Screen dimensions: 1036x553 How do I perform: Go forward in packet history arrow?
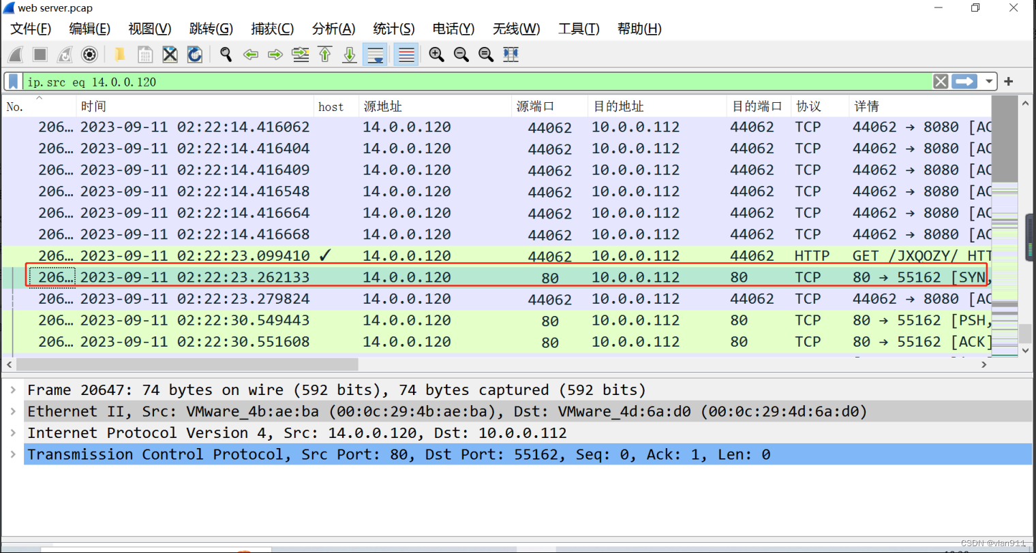[275, 54]
